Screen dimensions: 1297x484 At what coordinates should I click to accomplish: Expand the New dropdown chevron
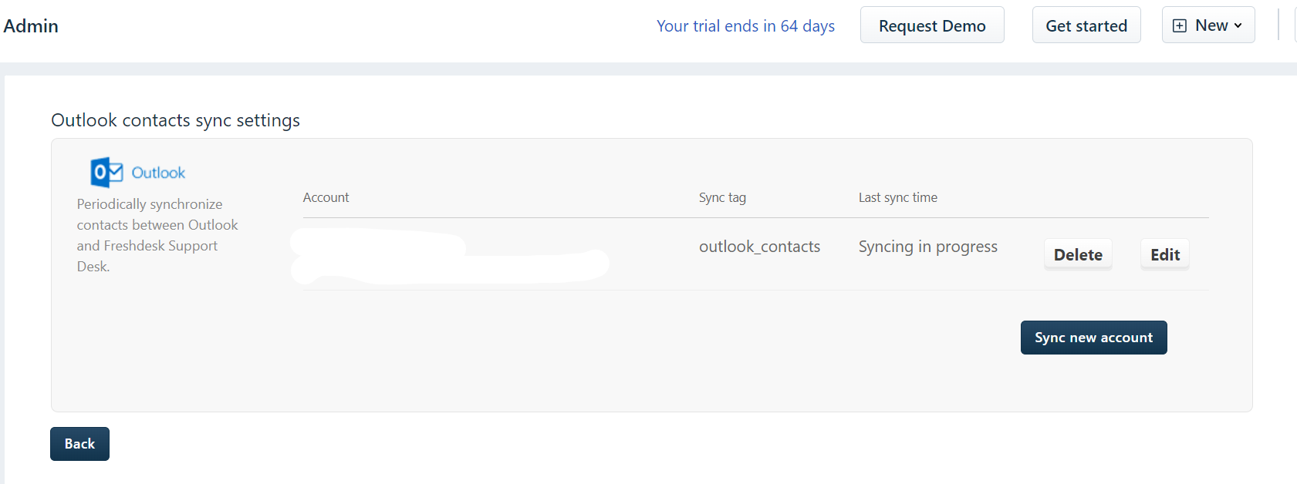click(x=1238, y=25)
